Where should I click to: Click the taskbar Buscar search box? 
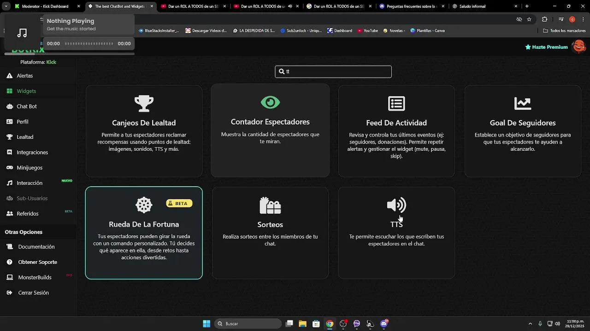pyautogui.click(x=248, y=324)
